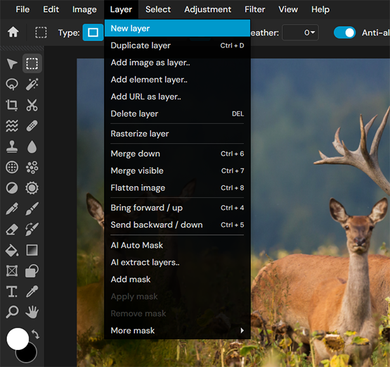Select the Brush tool
The image size is (390, 367).
click(32, 209)
